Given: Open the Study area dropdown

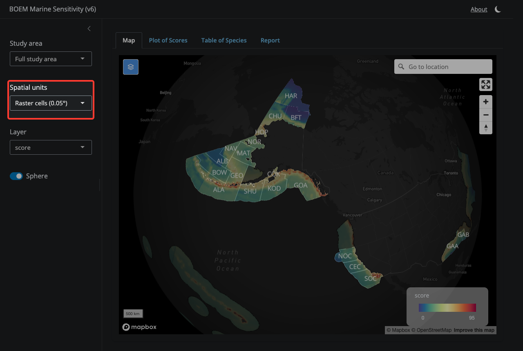Looking at the screenshot, I should [51, 59].
